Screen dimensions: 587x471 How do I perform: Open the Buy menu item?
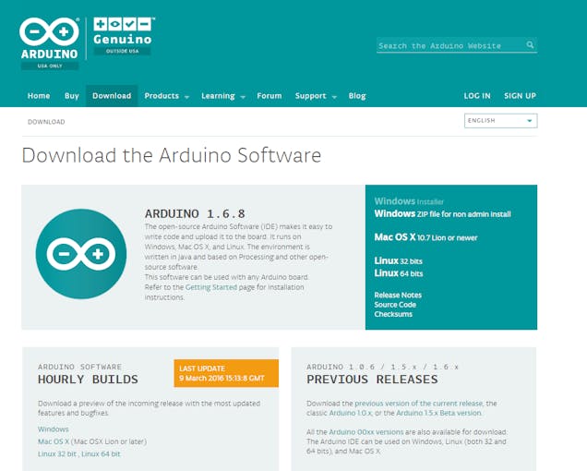coord(71,96)
